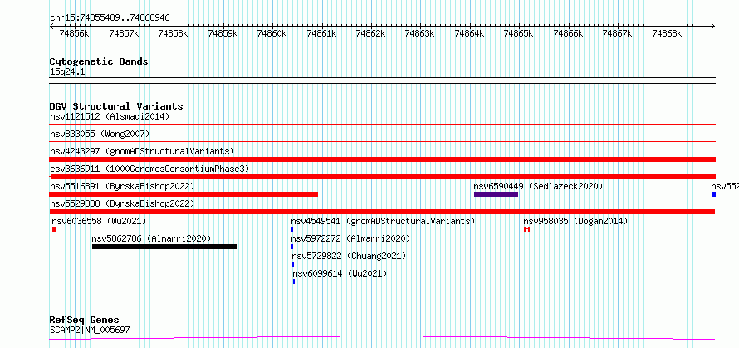The width and height of the screenshot is (739, 348).
Task: Select nsv6099614 (Wu2021) label
Action: [x=340, y=273]
